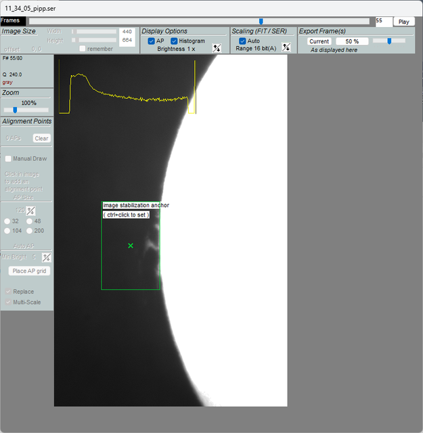Viewport: 423px width, 433px height.
Task: Click the 'Alignment Points' section header
Action: [x=27, y=121]
